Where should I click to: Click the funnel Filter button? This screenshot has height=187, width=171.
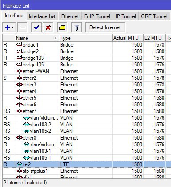pyautogui.click(x=76, y=27)
